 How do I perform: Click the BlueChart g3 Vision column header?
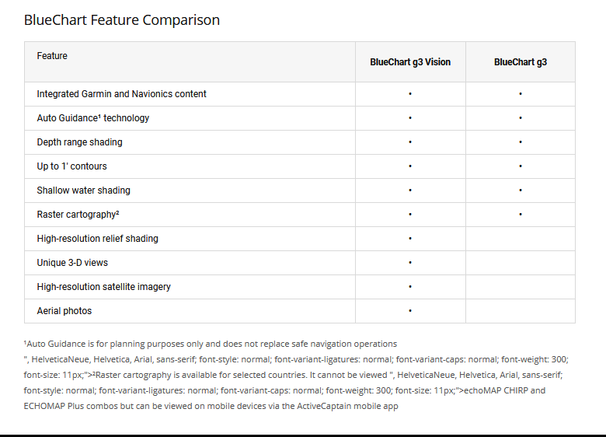click(x=410, y=62)
